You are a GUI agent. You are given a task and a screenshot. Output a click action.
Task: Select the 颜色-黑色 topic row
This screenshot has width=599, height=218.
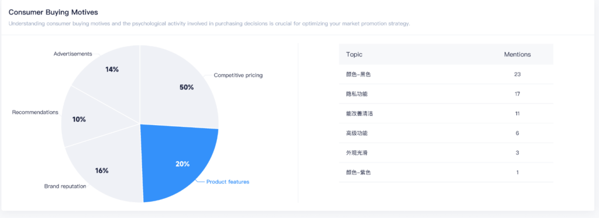click(x=446, y=74)
